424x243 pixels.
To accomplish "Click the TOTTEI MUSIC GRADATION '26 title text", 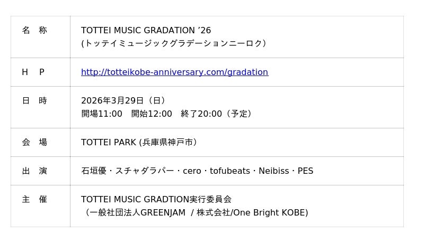I will [146, 31].
